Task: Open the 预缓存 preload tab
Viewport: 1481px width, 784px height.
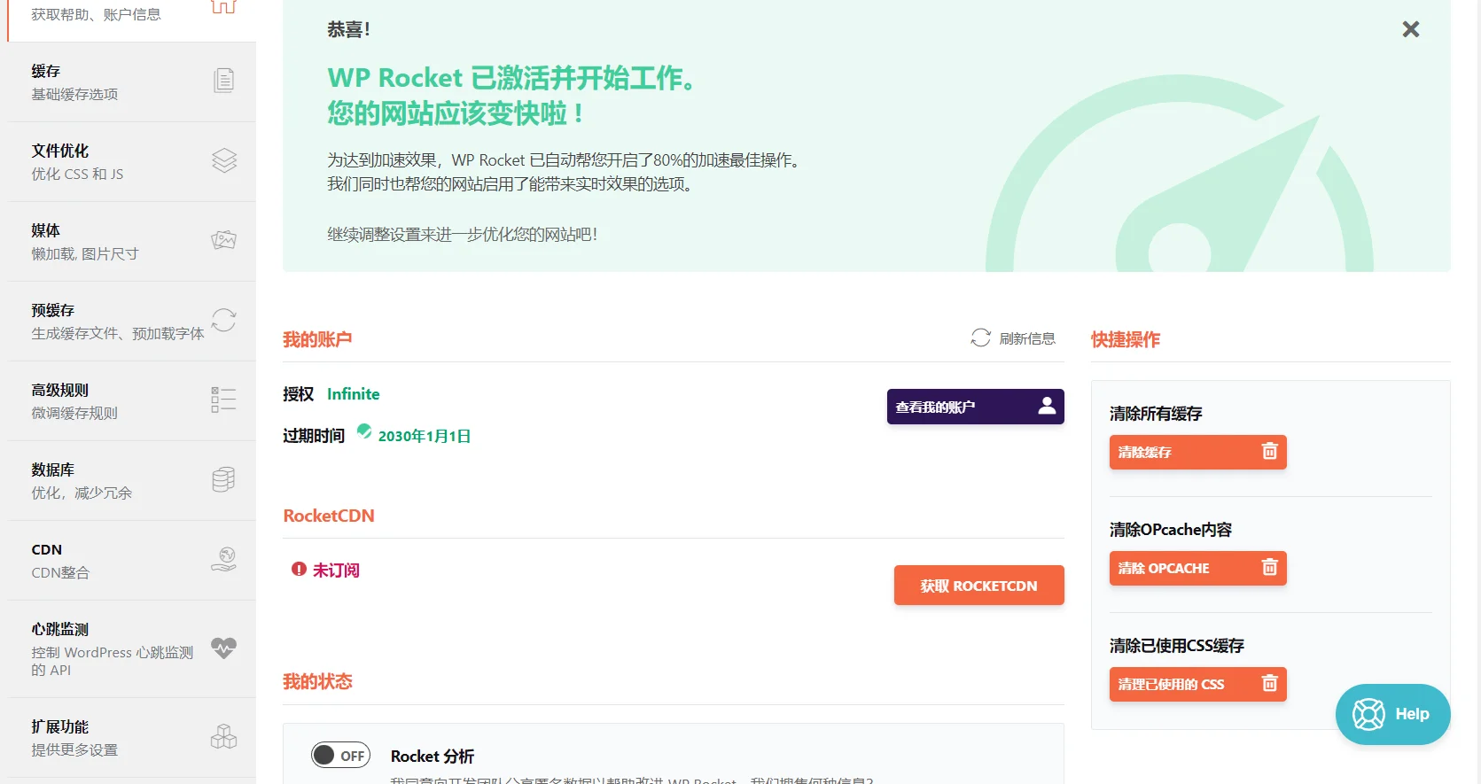Action: tap(131, 322)
